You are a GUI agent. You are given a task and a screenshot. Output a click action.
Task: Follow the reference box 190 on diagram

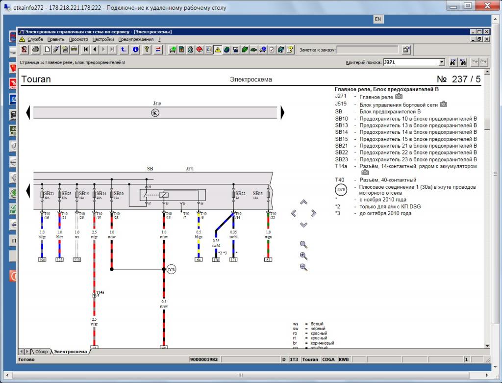tap(42, 260)
